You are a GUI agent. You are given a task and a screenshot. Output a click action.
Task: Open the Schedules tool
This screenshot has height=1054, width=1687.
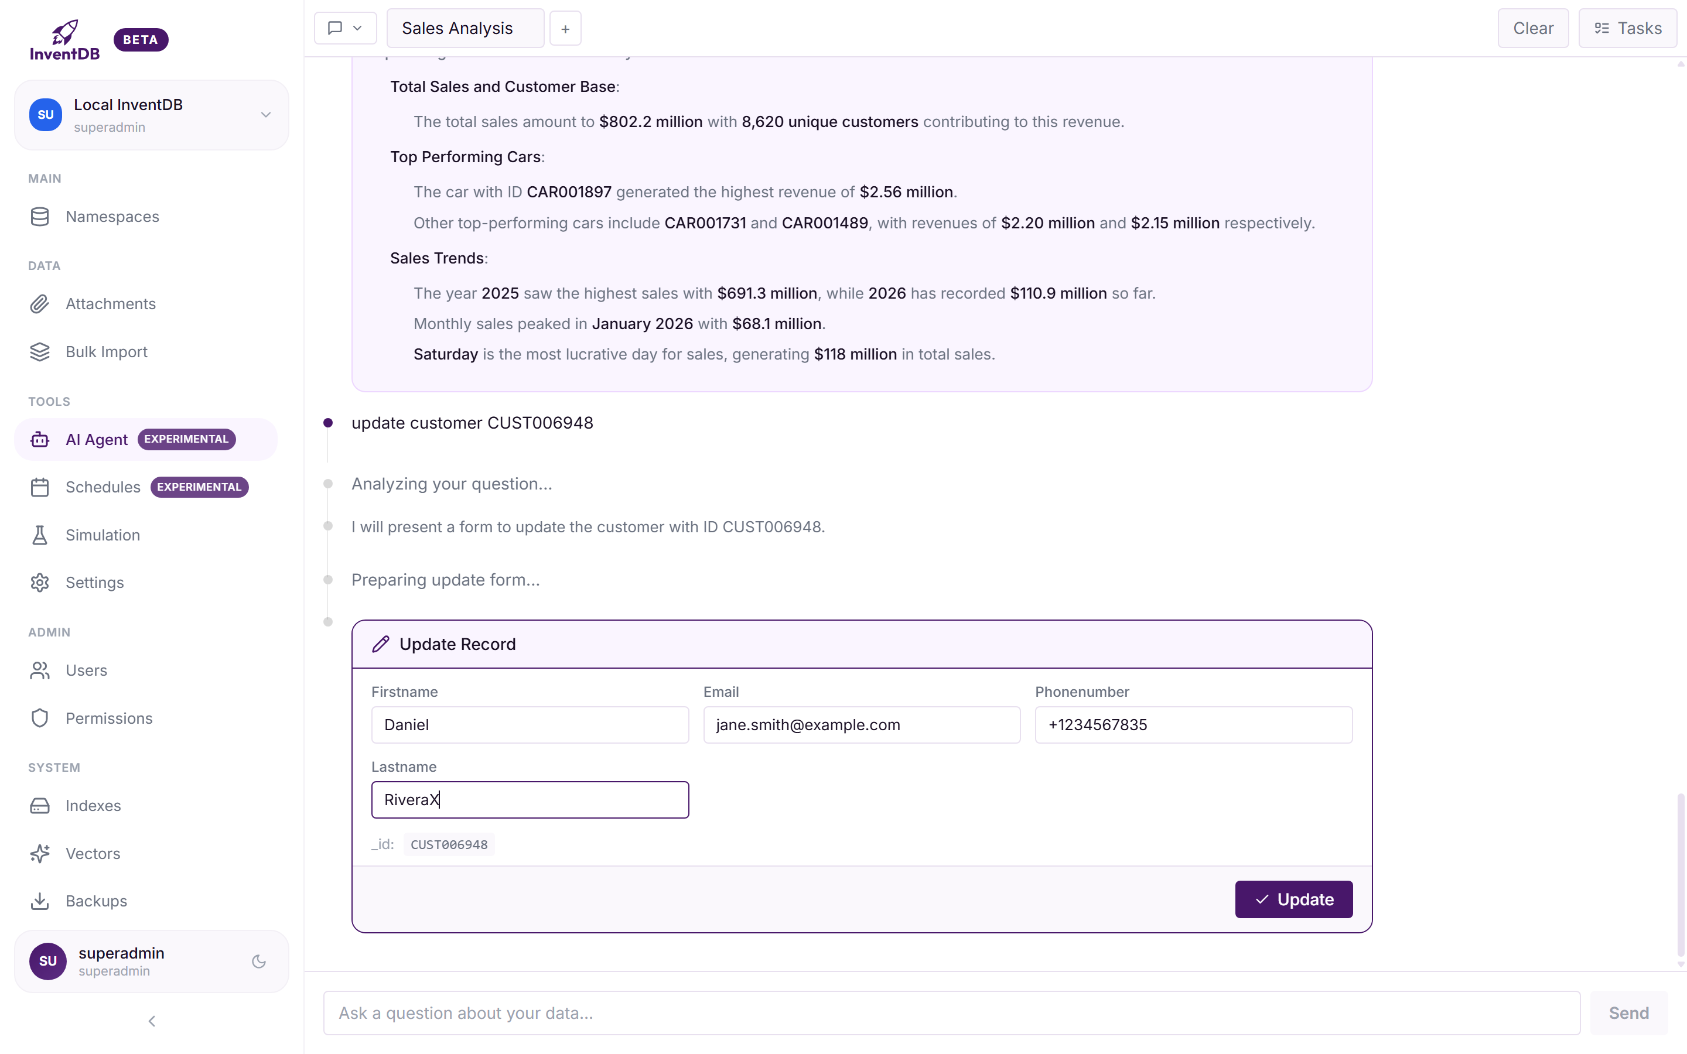click(103, 487)
